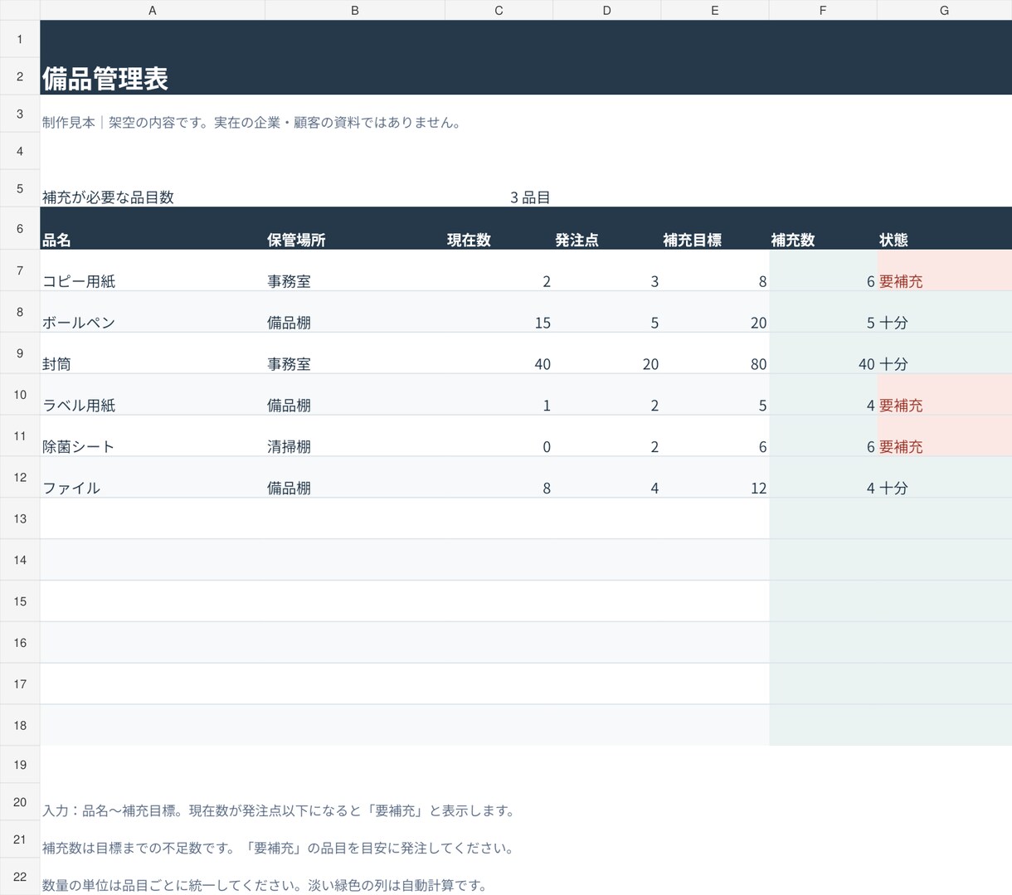Select the コピー用紙 item cell
This screenshot has width=1012, height=895.
[x=153, y=270]
